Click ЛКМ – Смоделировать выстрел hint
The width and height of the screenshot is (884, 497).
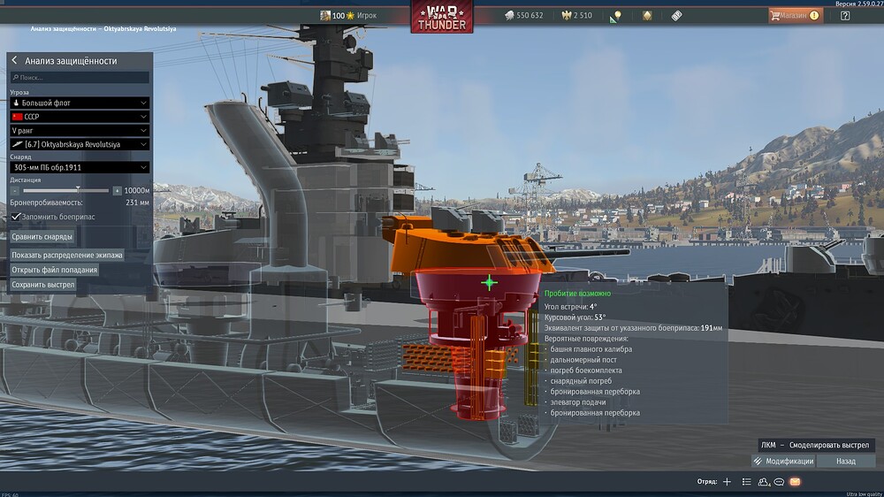(815, 445)
